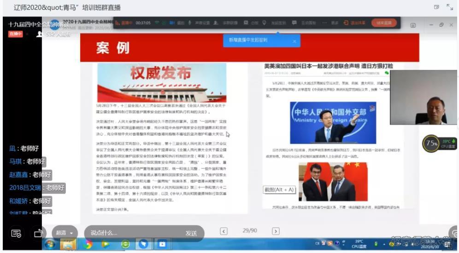
Task: Click the Sogou input S tray icon
Action: tap(330, 243)
